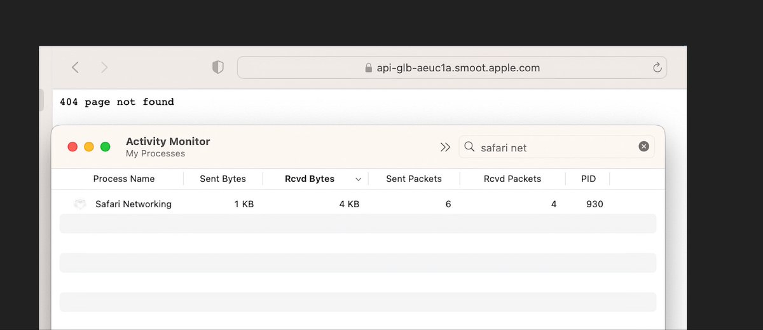Sort by the Rcvd Bytes column header
The width and height of the screenshot is (763, 330).
point(310,179)
